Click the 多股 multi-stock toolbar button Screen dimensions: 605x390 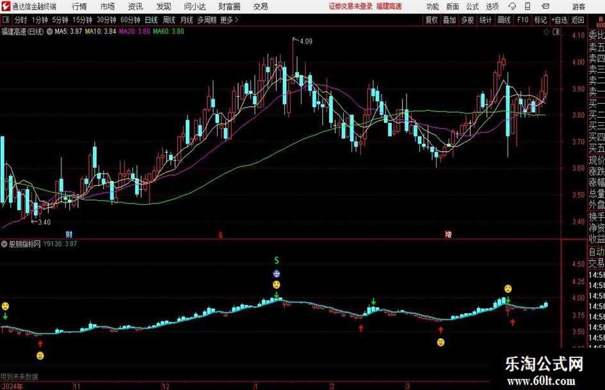coord(467,20)
